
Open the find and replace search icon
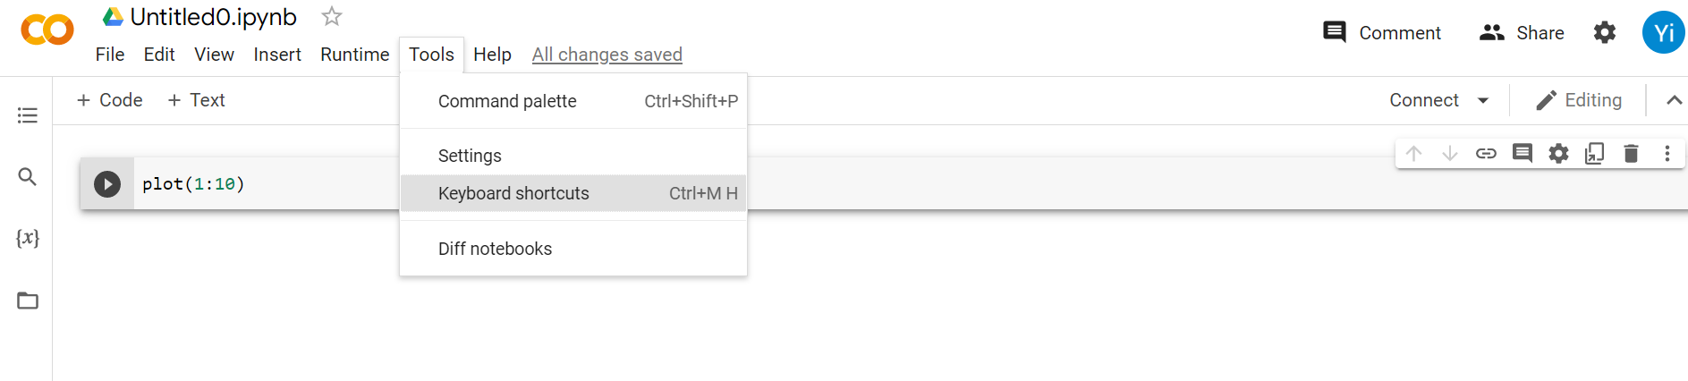click(28, 177)
